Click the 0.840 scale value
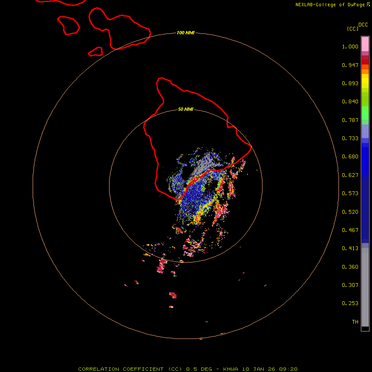Image resolution: width=372 pixels, height=372 pixels. (350, 102)
